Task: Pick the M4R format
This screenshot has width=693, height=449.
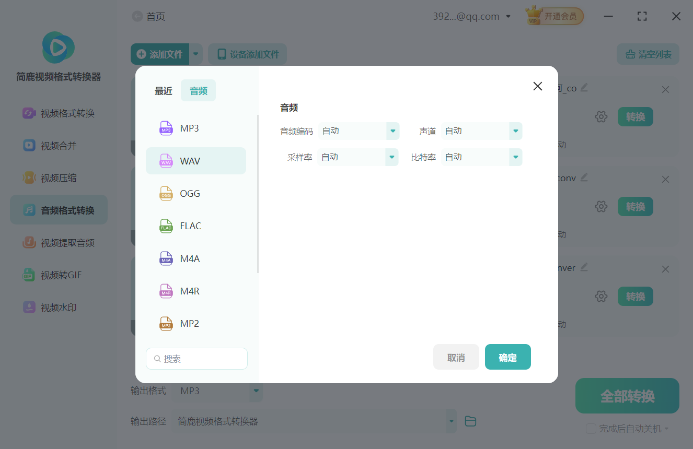Action: coord(189,291)
